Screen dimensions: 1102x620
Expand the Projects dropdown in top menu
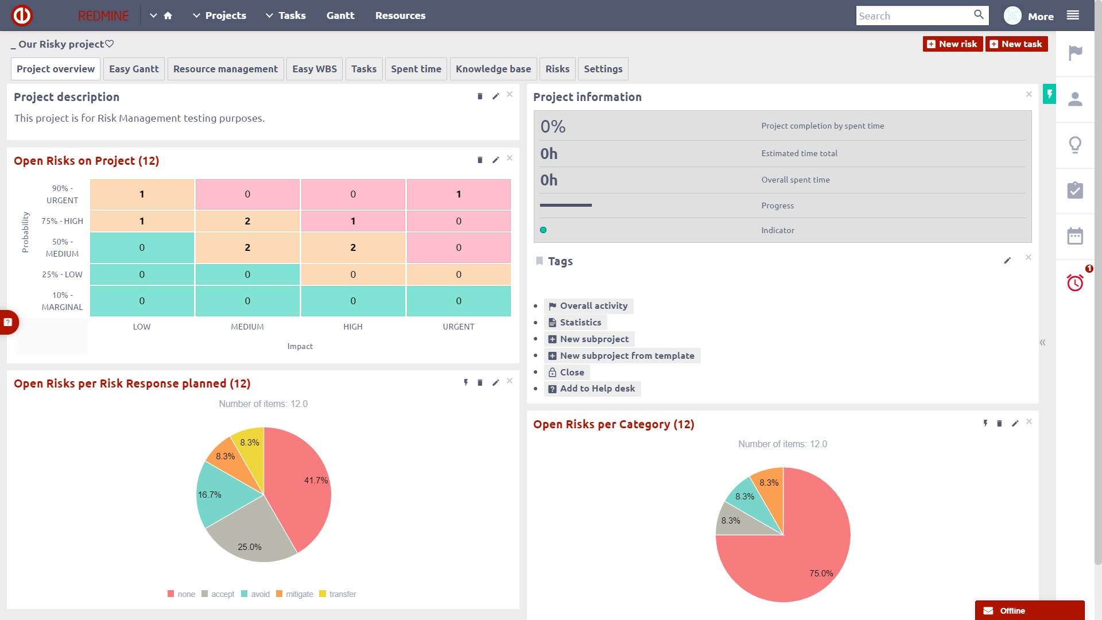tap(195, 15)
